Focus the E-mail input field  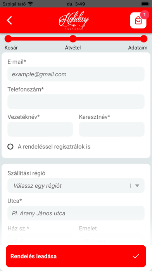click(76, 74)
